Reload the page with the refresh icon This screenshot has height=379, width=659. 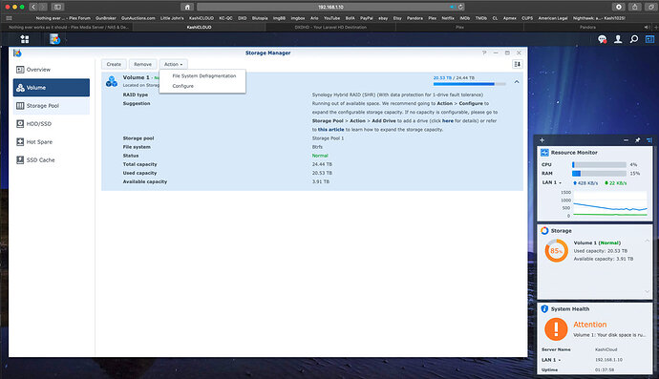[460, 7]
